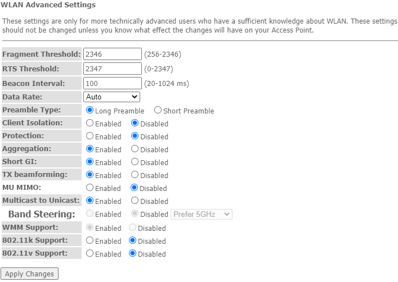Select Disabled for 802.11k Support

(x=133, y=241)
